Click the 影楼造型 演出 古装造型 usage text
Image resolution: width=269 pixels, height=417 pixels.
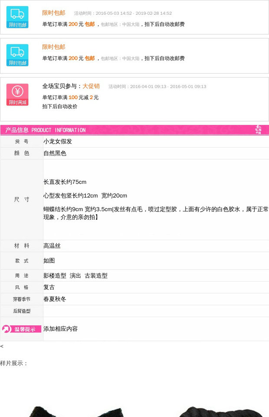pos(75,275)
